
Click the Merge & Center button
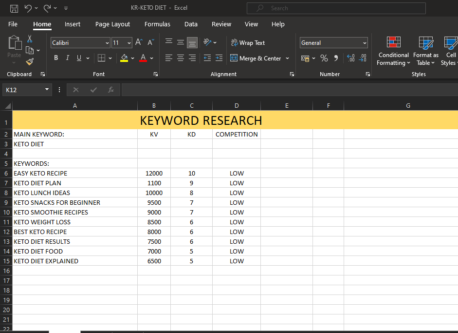(256, 59)
